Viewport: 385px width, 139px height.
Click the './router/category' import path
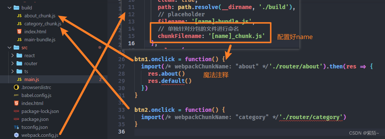311,117
